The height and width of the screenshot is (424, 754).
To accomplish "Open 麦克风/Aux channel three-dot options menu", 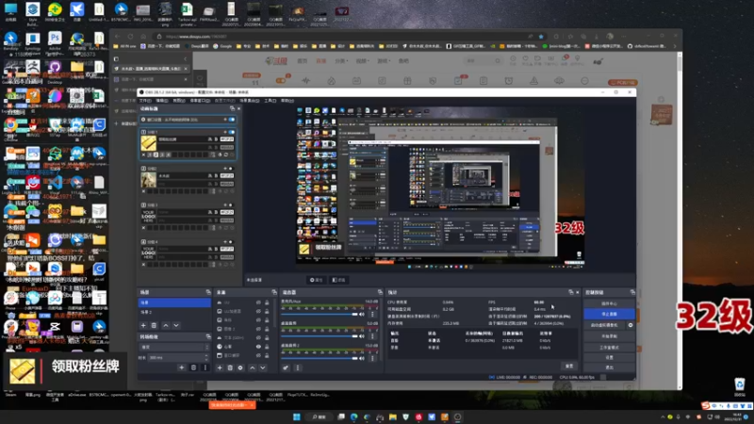I will (372, 315).
